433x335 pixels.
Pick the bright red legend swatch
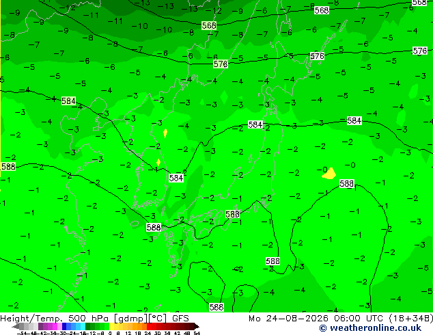point(149,326)
